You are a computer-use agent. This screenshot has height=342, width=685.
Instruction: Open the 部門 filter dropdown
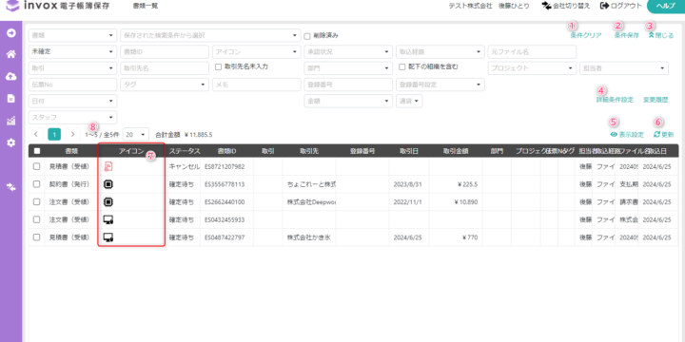[x=348, y=68]
